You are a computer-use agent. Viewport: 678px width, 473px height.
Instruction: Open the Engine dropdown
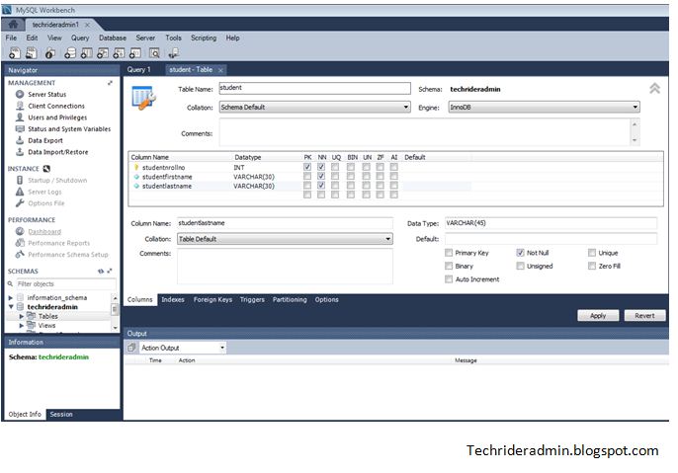coord(544,107)
